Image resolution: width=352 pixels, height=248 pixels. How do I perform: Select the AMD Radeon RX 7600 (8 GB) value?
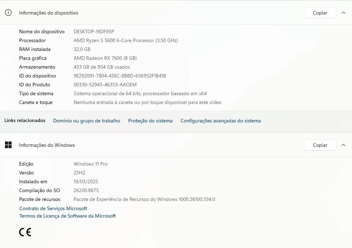pyautogui.click(x=105, y=58)
